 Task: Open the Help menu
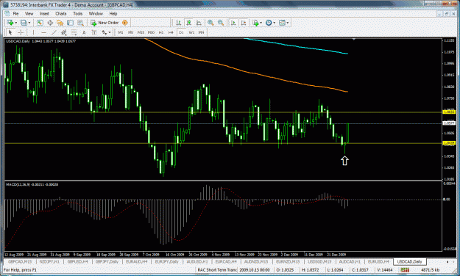[113, 13]
